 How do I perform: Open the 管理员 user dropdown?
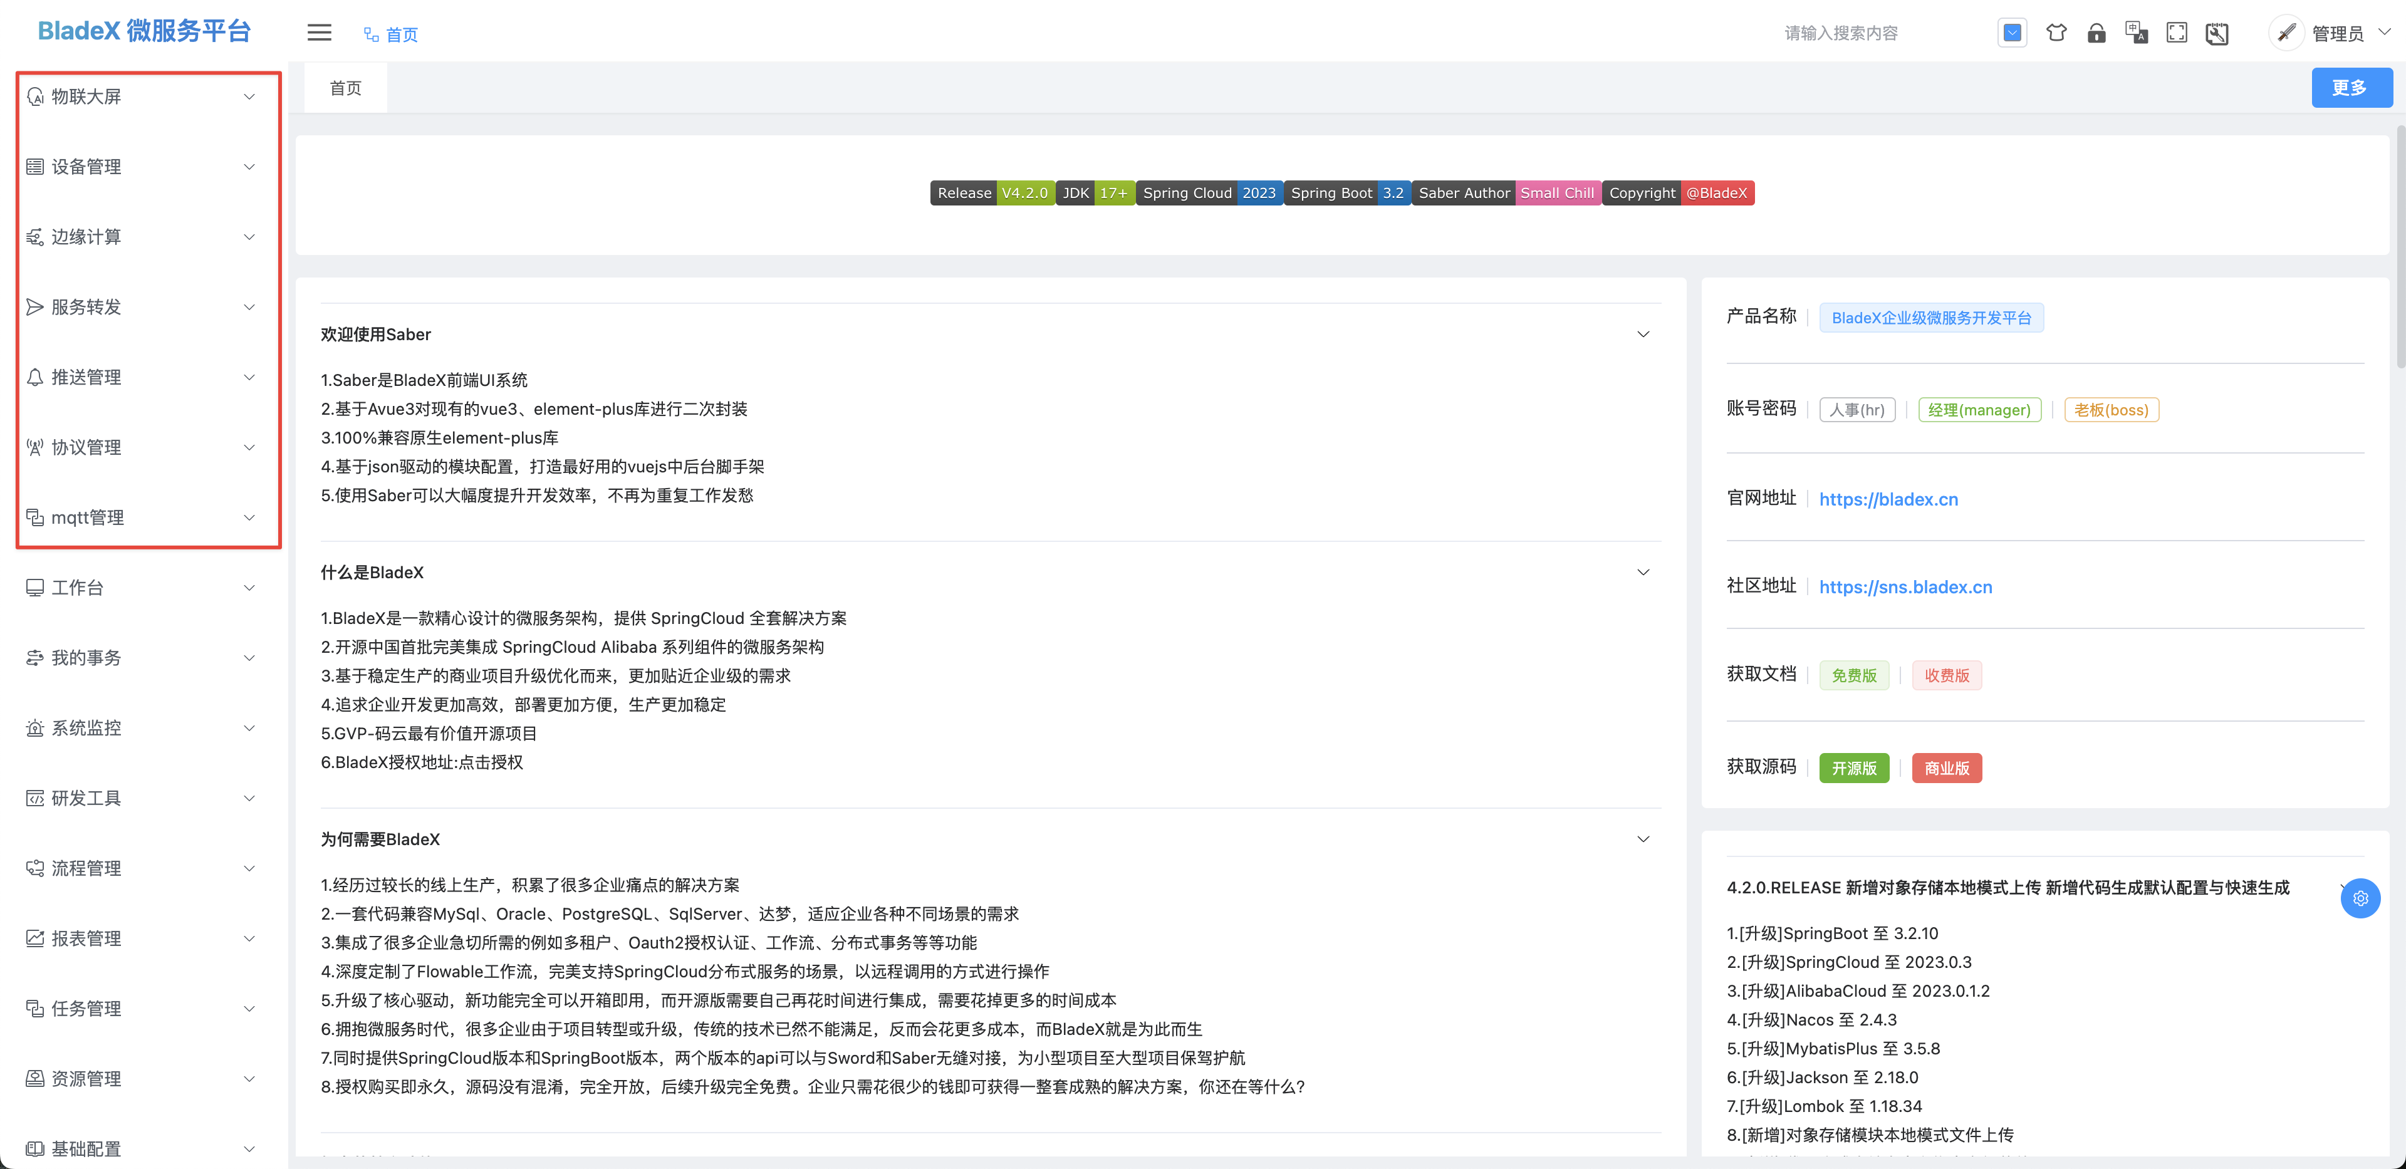2351,34
